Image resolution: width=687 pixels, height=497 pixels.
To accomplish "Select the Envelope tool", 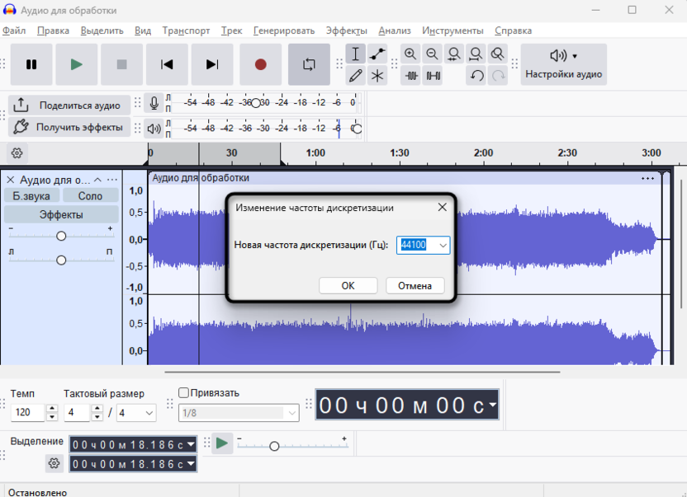I will [377, 54].
